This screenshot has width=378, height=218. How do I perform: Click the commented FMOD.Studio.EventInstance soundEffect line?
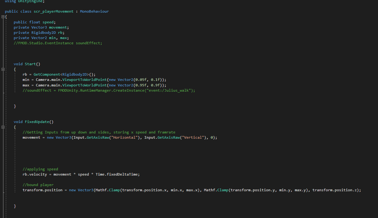pos(58,43)
